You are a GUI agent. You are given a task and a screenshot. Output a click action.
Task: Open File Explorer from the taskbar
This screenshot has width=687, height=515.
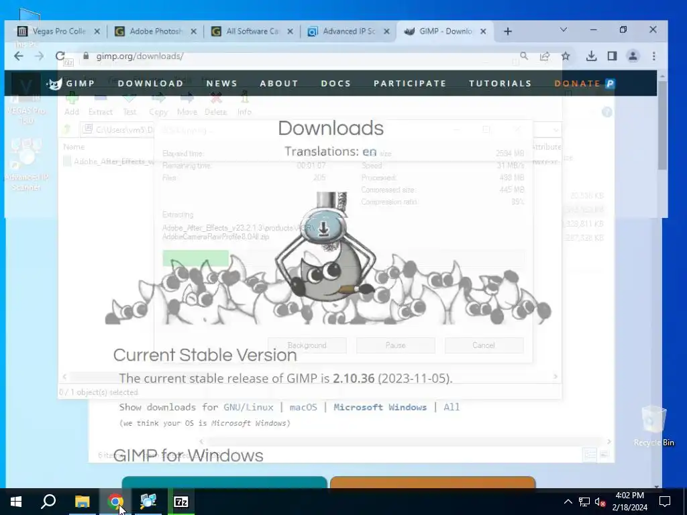[82, 502]
